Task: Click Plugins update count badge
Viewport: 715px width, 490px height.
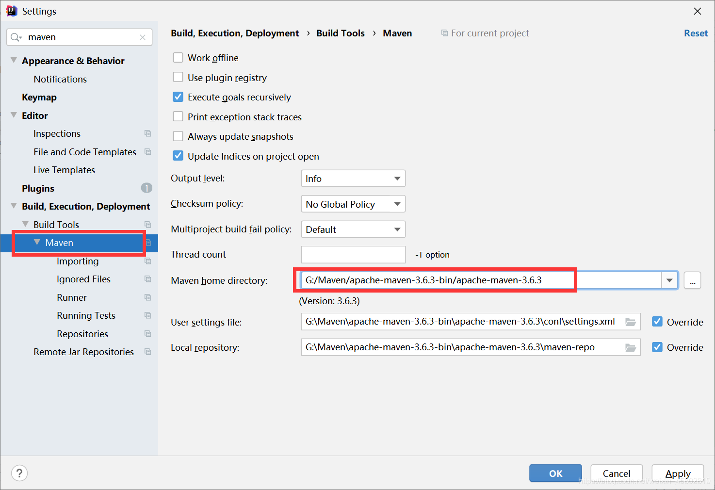Action: pos(146,188)
